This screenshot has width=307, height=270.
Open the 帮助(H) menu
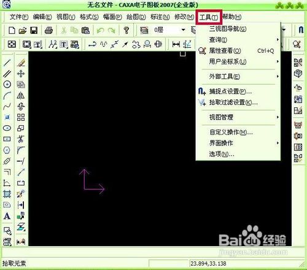click(x=232, y=17)
